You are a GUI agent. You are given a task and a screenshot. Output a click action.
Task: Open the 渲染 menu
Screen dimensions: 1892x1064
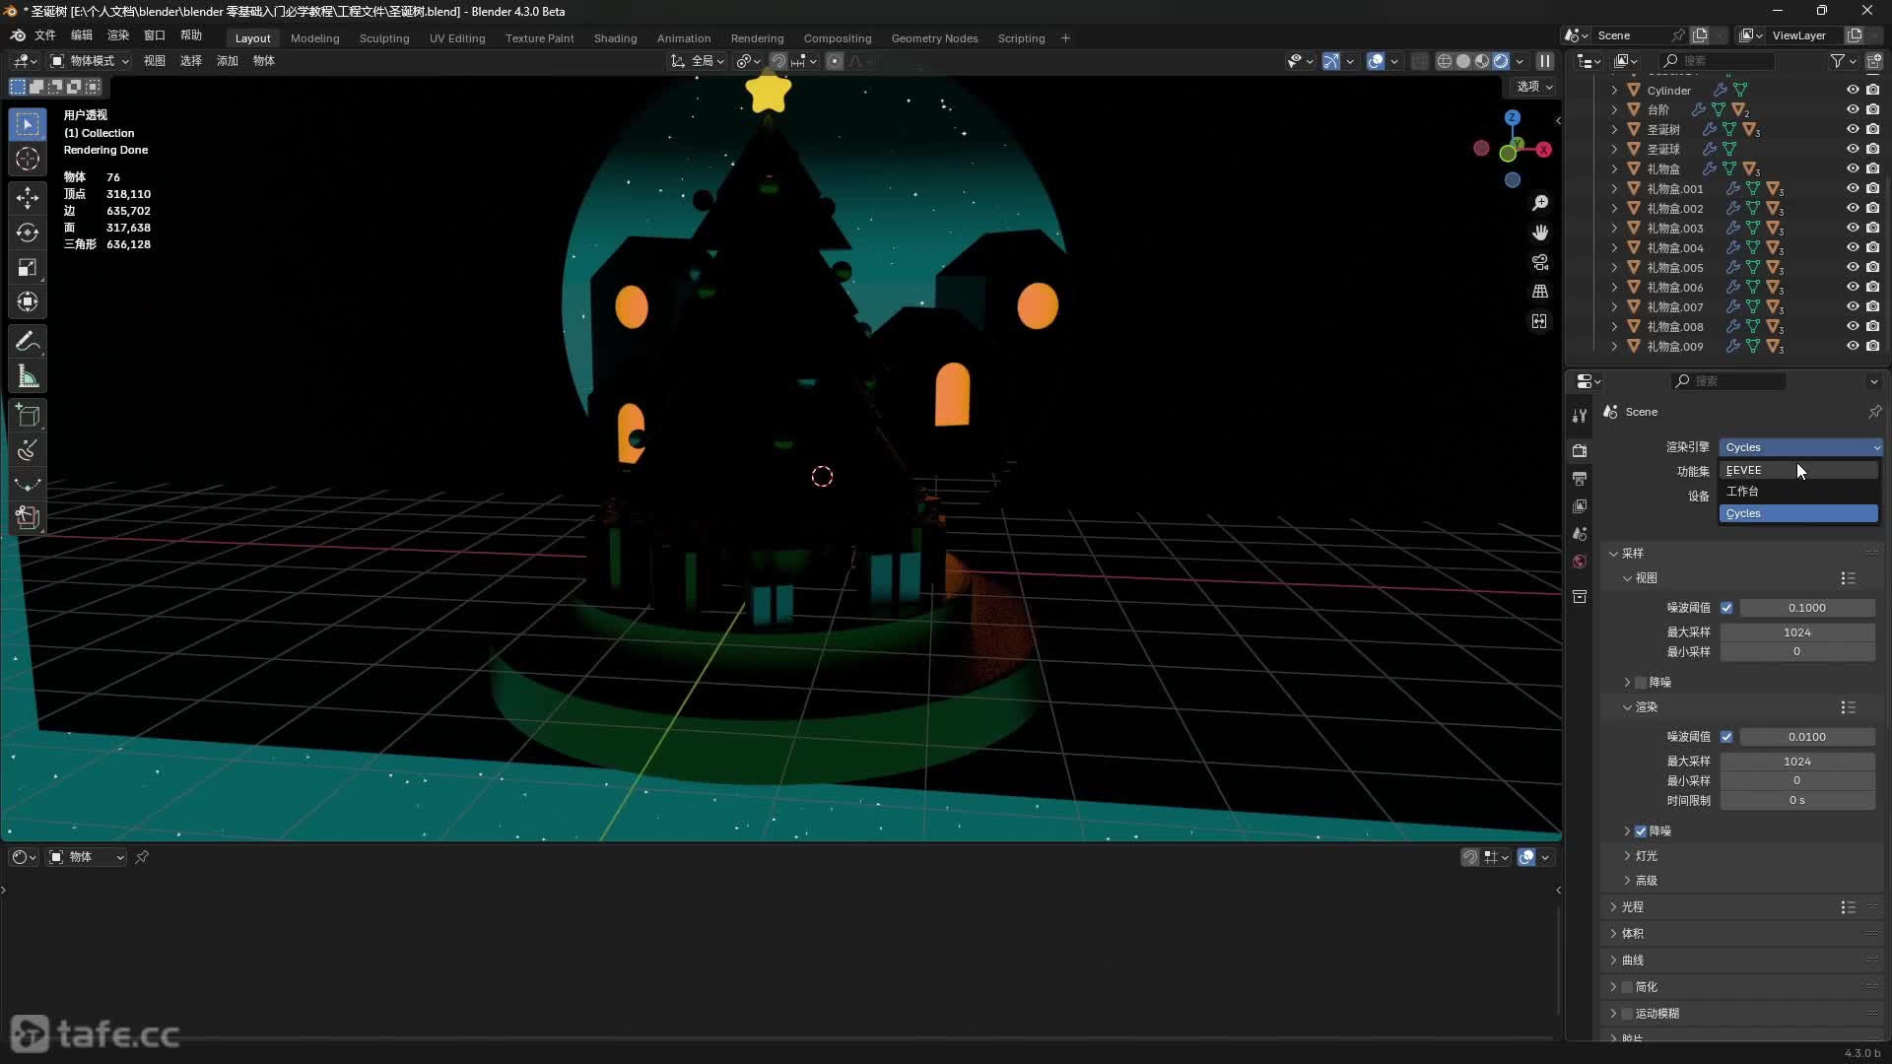[x=117, y=34]
